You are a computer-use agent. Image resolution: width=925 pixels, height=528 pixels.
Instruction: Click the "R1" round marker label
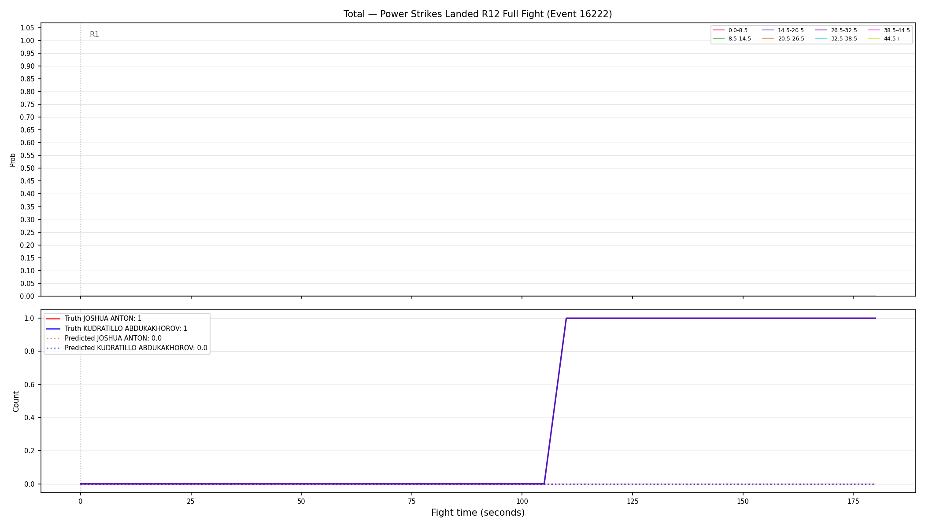click(94, 34)
